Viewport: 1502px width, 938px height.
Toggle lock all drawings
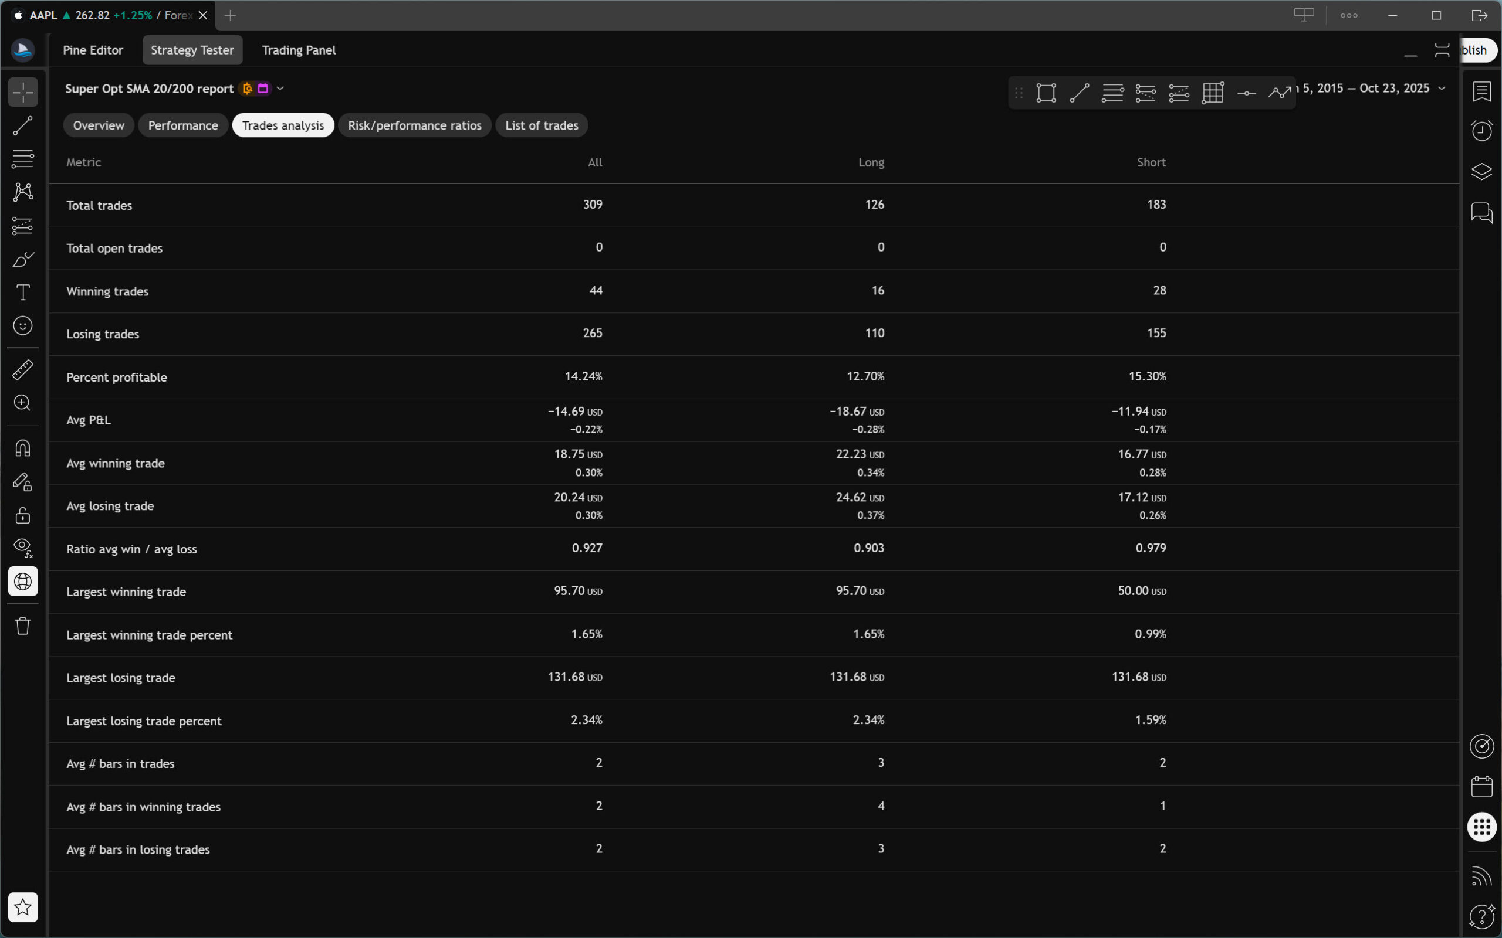tap(23, 515)
